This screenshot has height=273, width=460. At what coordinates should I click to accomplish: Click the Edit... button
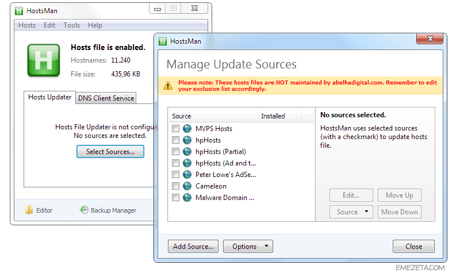pyautogui.click(x=351, y=195)
